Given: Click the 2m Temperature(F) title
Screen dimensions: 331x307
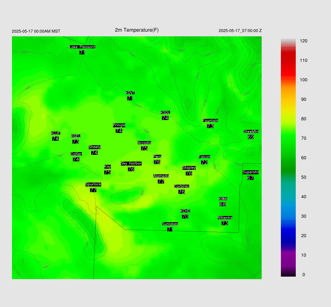Looking at the screenshot, I should tap(137, 30).
